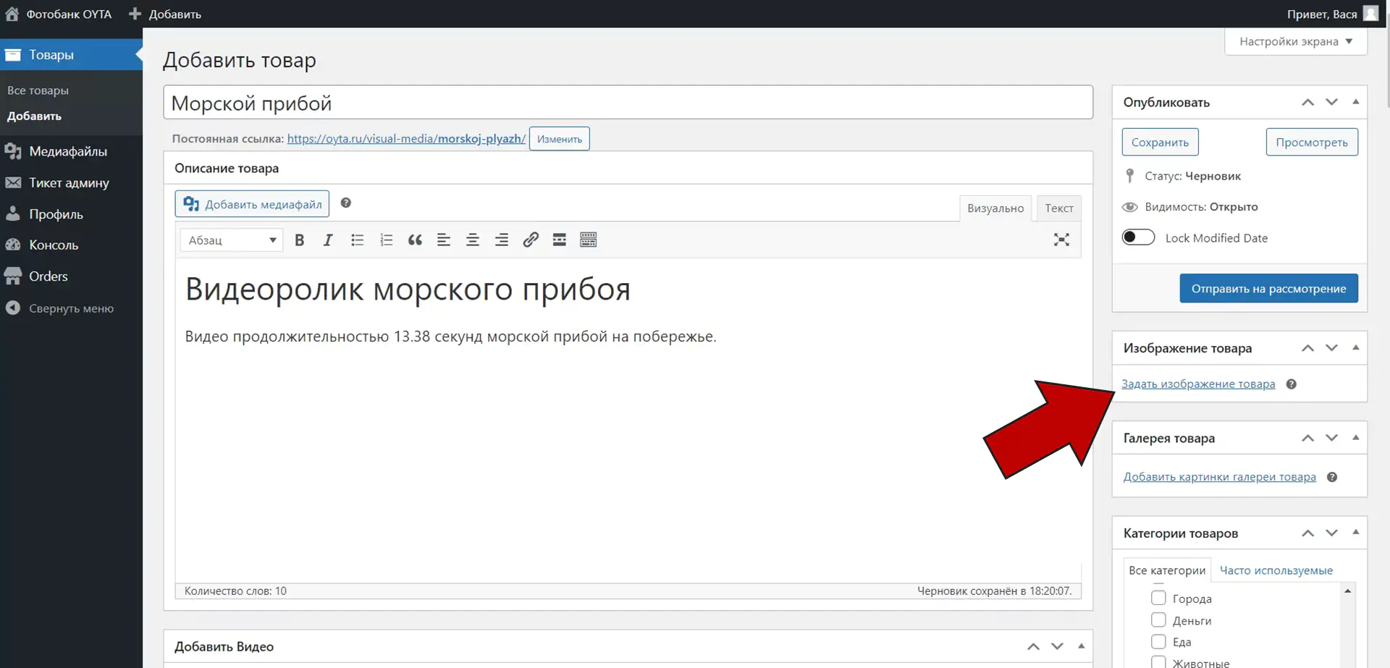Image resolution: width=1390 pixels, height=668 pixels.
Task: Check the Еда category checkbox
Action: [x=1158, y=642]
